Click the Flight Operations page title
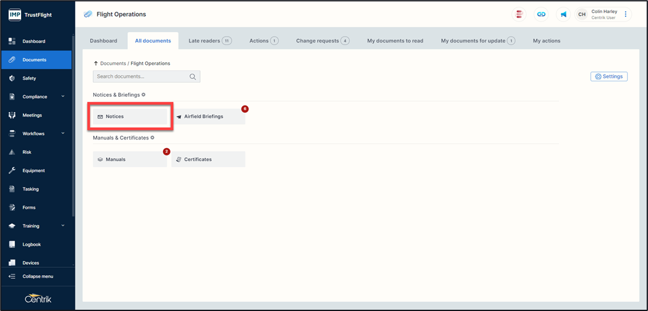The image size is (648, 311). [x=122, y=14]
